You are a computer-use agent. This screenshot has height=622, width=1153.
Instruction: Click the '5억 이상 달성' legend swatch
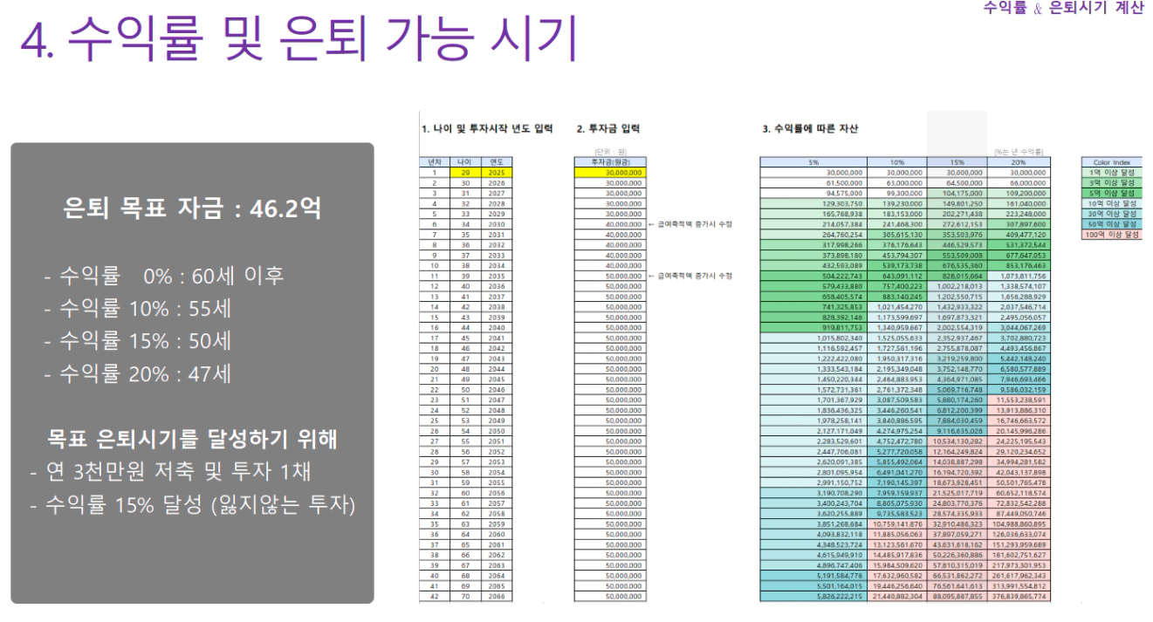coord(1110,193)
